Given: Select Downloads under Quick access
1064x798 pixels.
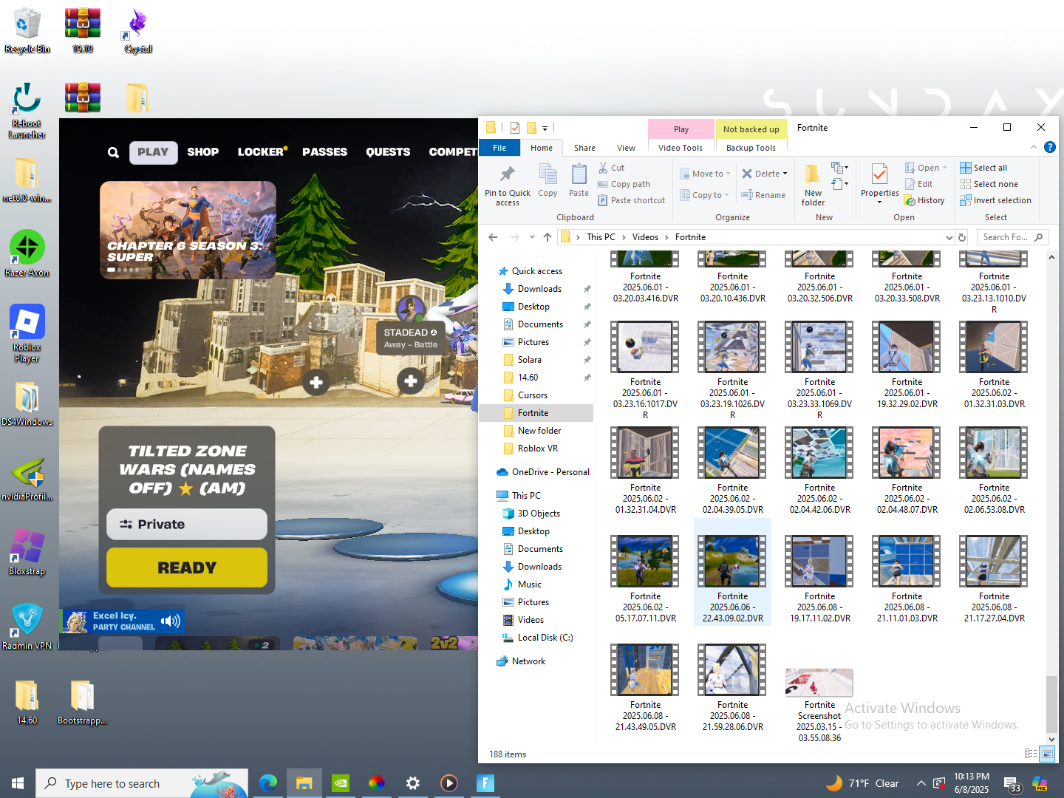Looking at the screenshot, I should click(539, 289).
